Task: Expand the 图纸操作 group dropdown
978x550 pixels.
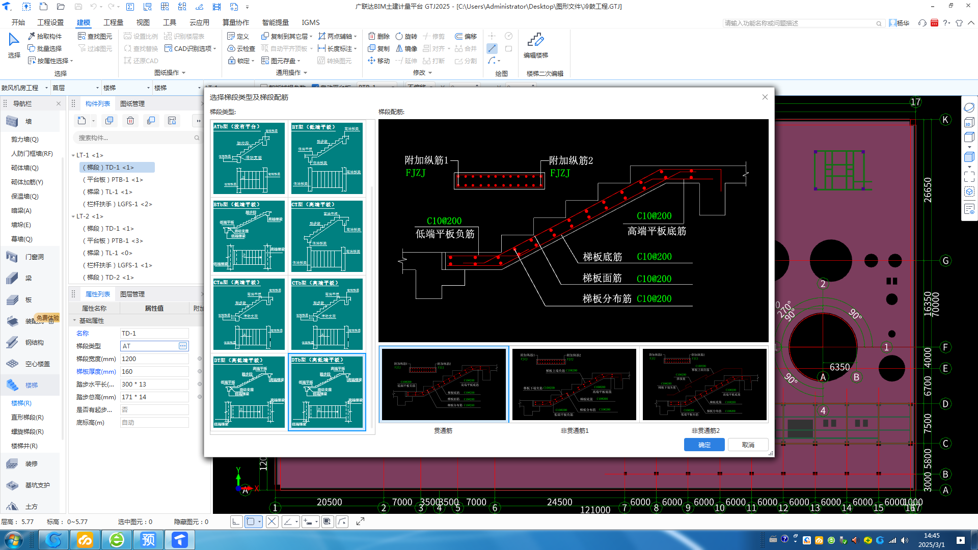Action: [x=183, y=73]
